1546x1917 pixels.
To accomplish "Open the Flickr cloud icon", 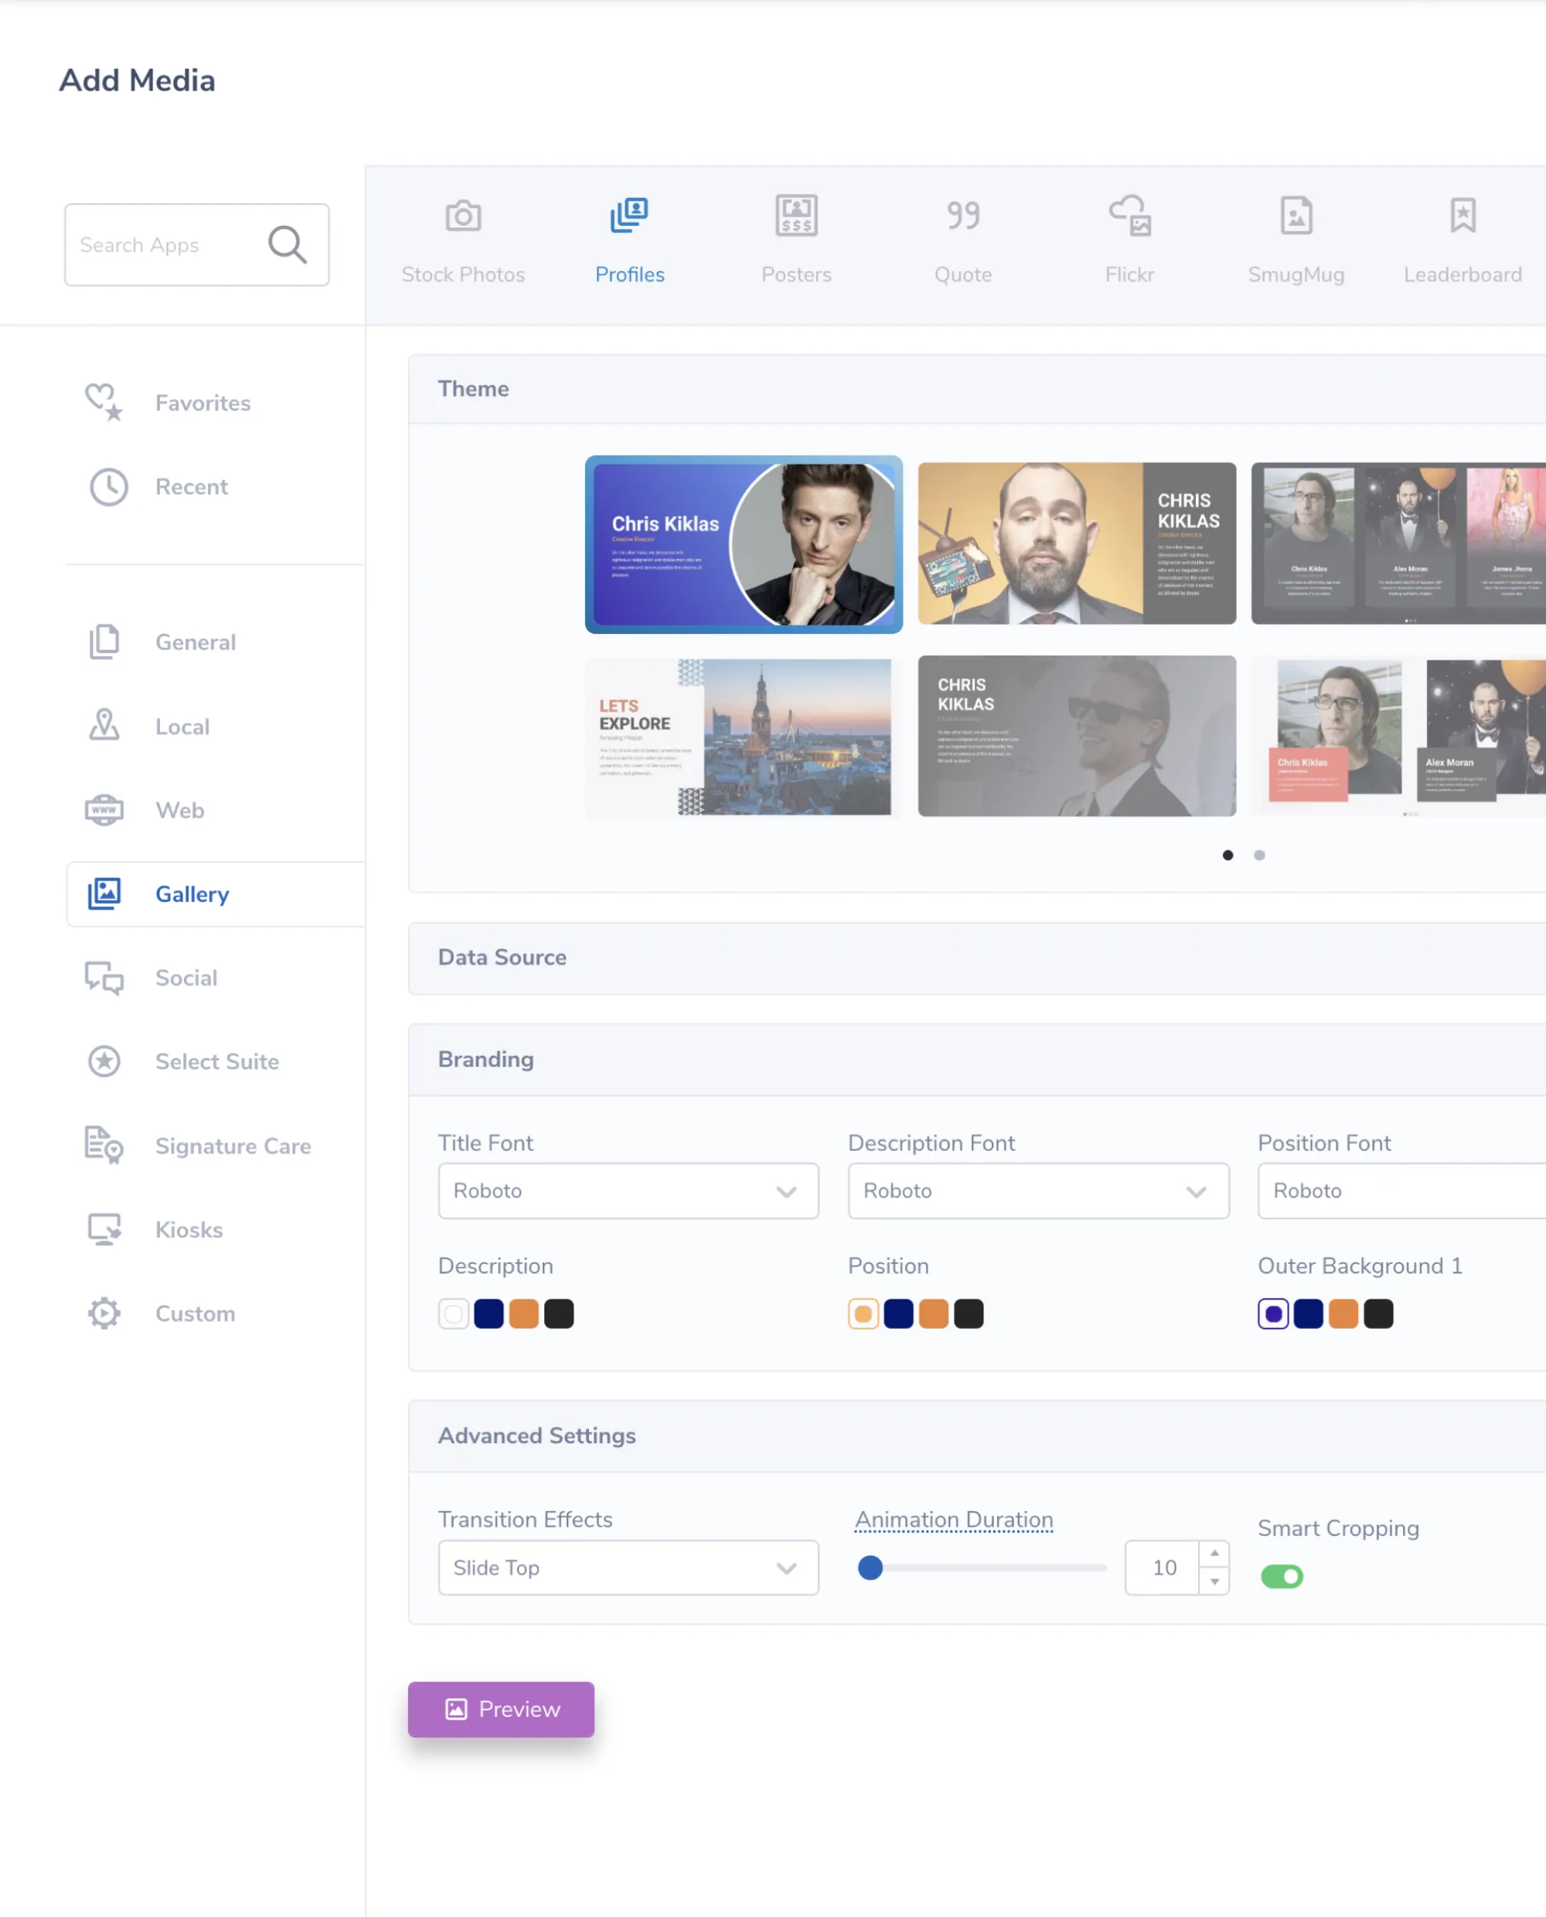I will click(x=1129, y=216).
